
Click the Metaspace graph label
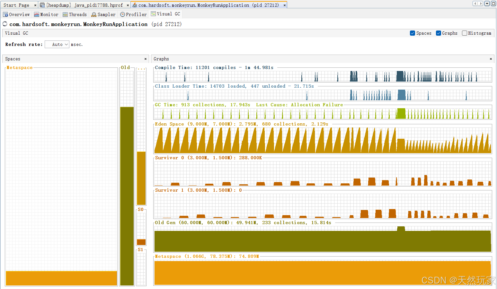pos(207,256)
